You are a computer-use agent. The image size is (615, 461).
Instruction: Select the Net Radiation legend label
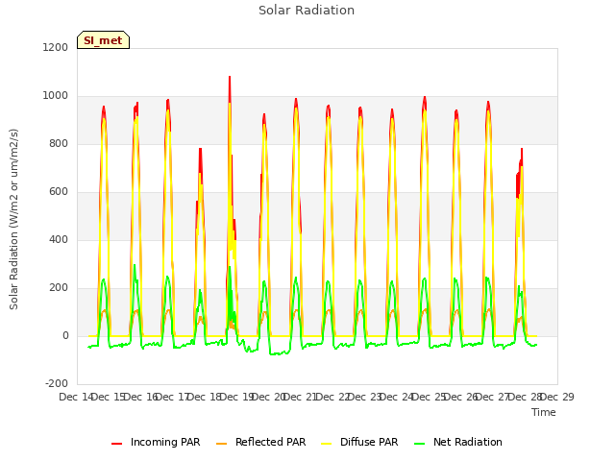point(468,442)
